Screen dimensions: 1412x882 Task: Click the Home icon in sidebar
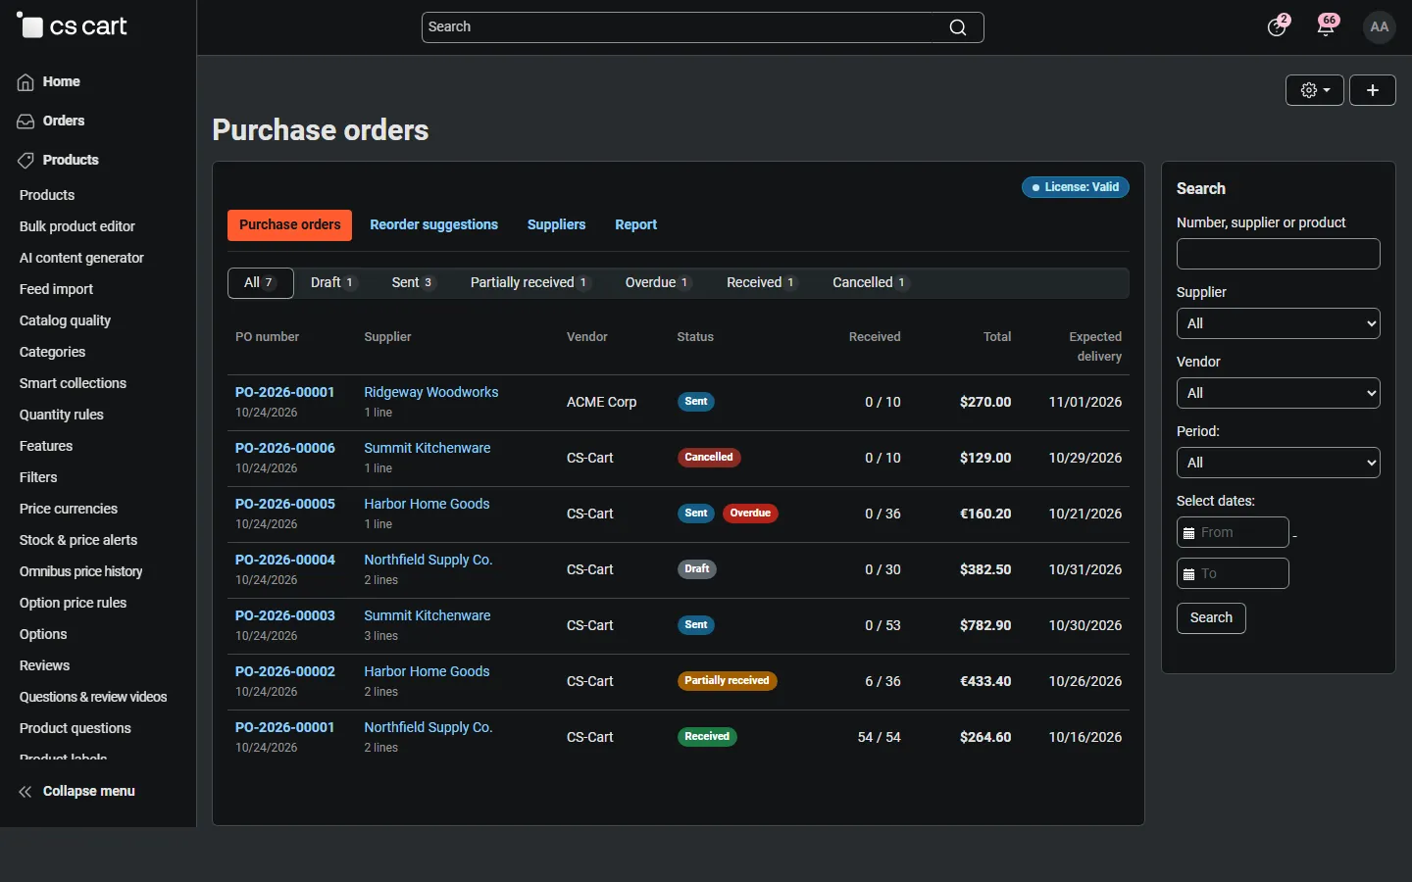coord(25,82)
